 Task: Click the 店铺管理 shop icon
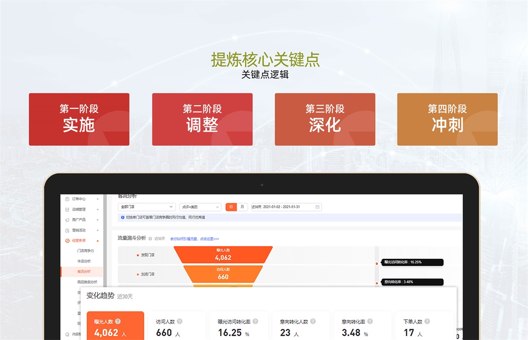click(x=67, y=209)
